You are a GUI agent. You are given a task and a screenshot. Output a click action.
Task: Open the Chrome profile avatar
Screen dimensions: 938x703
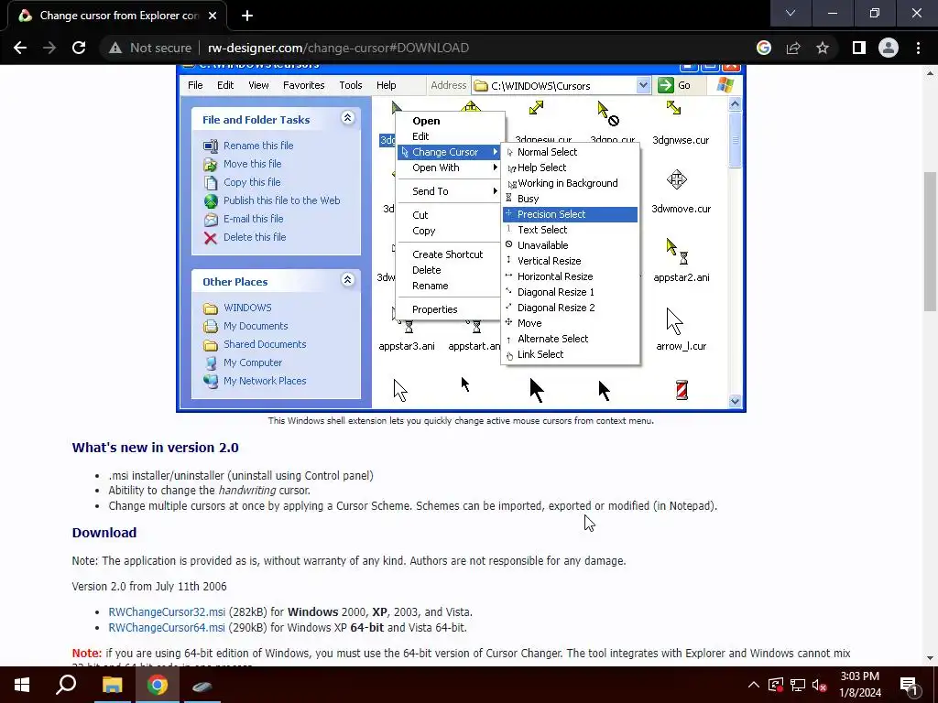click(889, 48)
